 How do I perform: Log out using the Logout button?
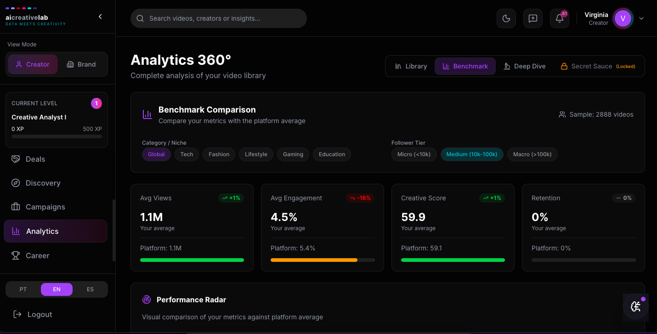point(33,314)
